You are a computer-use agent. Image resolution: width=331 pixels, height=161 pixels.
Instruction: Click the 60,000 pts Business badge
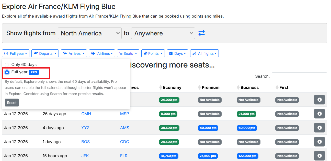(247, 128)
